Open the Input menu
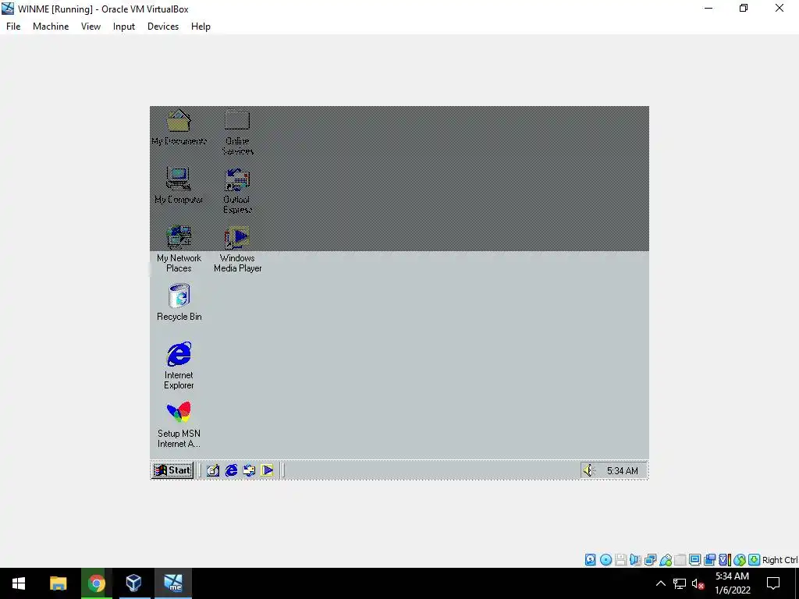The image size is (799, 599). pyautogui.click(x=124, y=27)
